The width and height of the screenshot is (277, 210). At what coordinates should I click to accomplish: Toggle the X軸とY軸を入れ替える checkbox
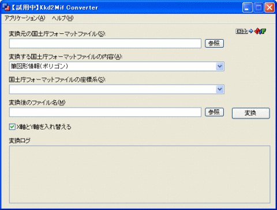[x=12, y=127]
